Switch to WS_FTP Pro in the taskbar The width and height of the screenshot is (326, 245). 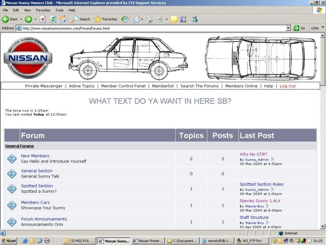coord(252,241)
